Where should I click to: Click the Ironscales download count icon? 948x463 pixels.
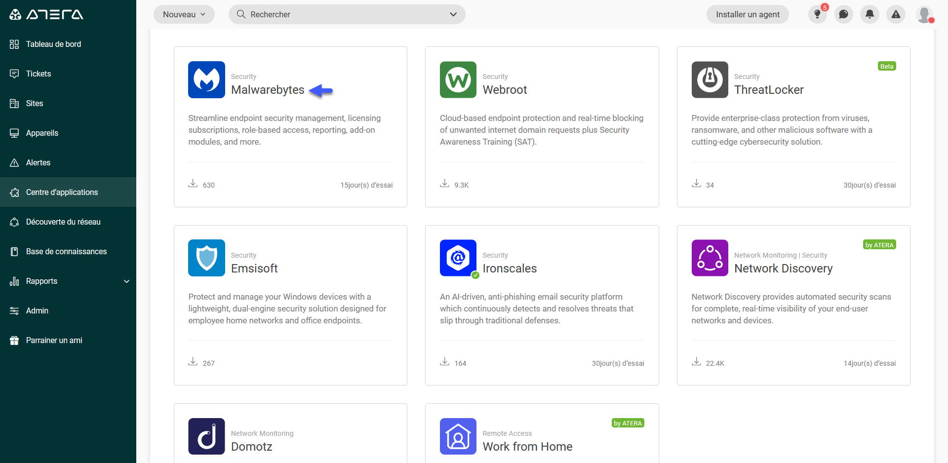445,362
